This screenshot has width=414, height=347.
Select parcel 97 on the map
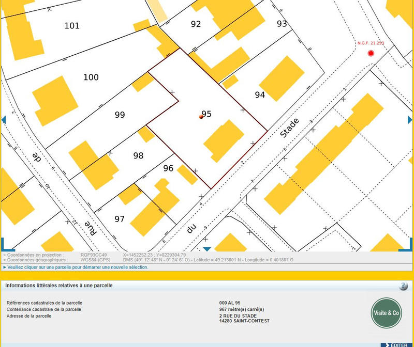click(120, 219)
